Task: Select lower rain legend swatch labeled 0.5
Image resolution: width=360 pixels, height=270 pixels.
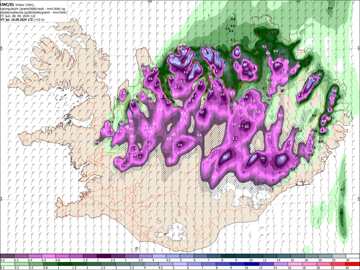Action: pos(36,264)
